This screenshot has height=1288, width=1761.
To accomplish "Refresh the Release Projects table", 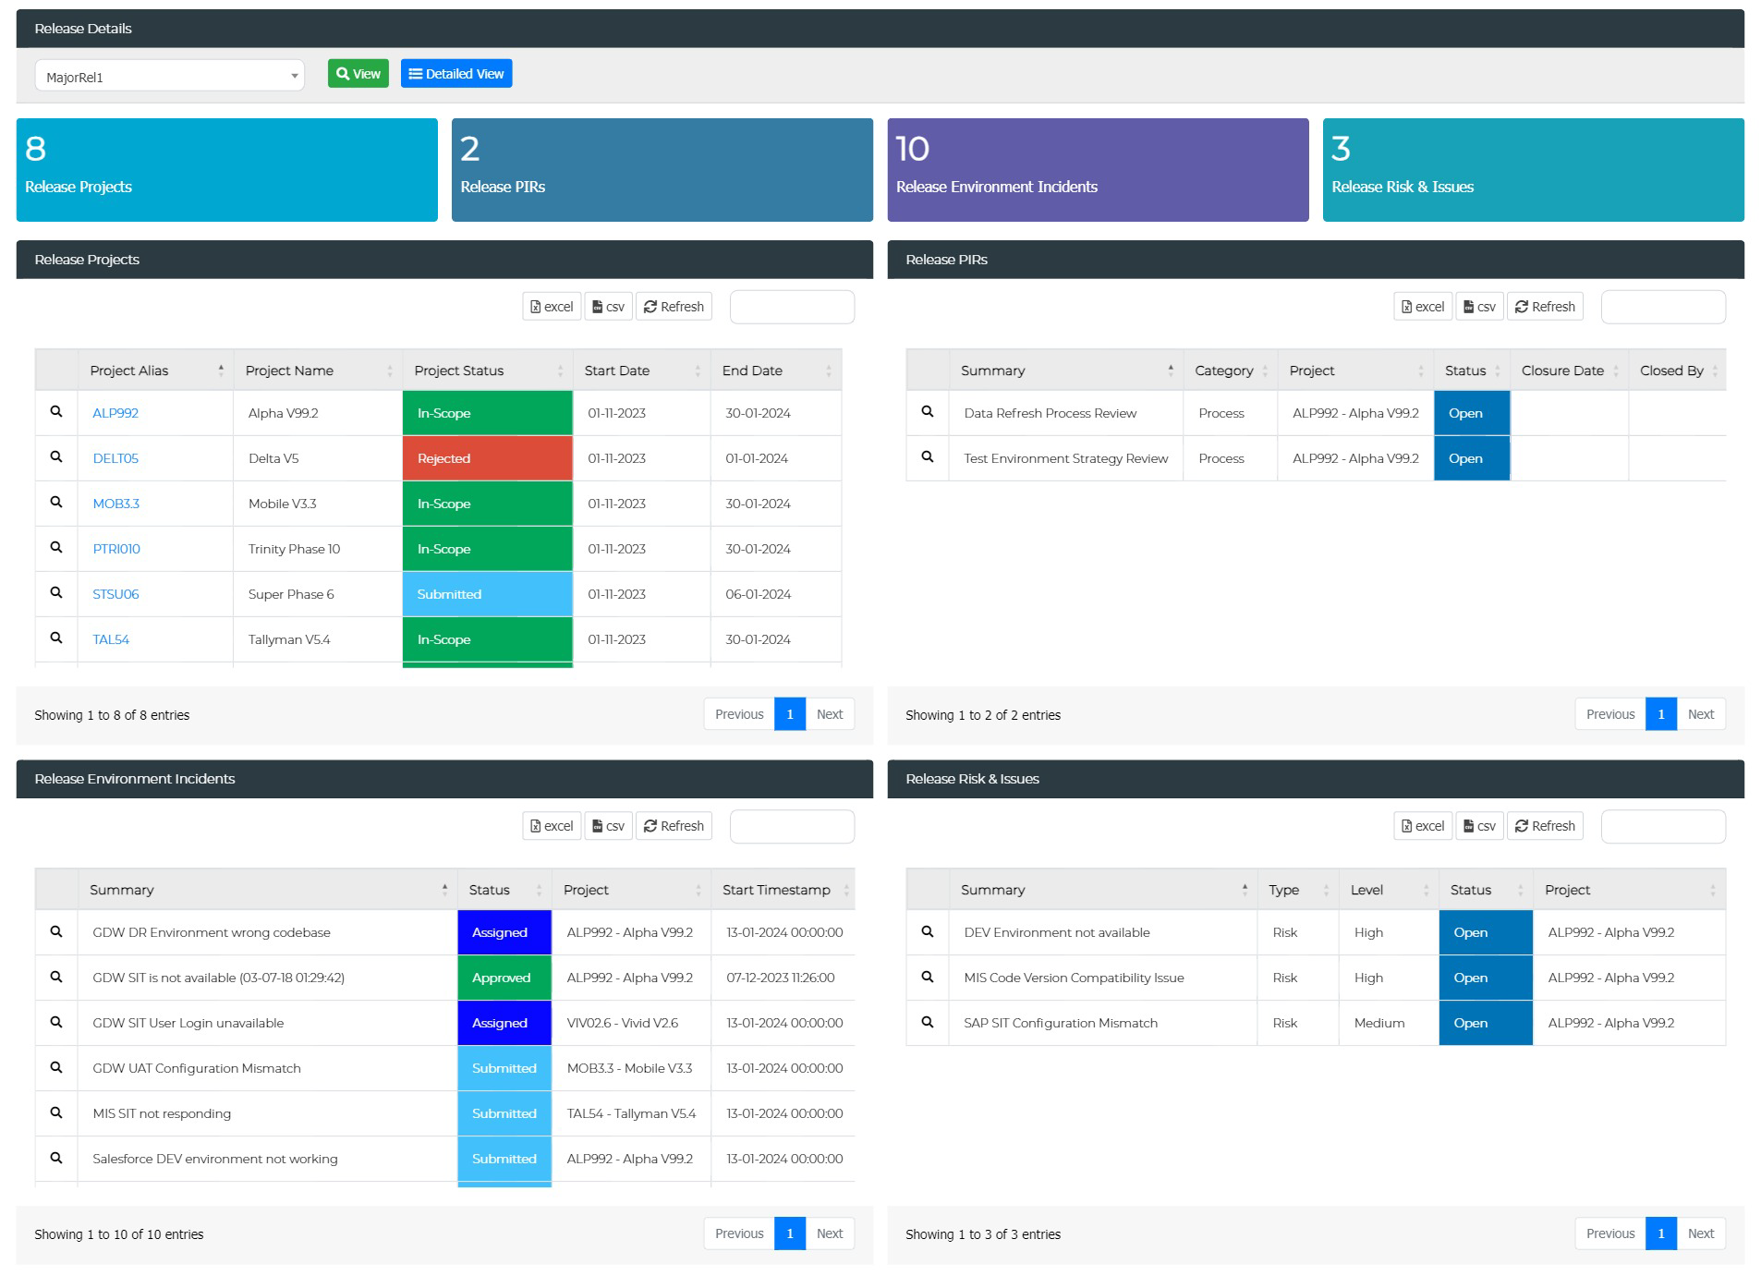I will [674, 307].
